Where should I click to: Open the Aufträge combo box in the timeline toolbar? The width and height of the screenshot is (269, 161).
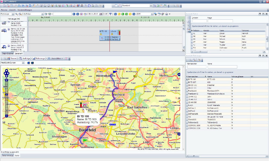43,14
